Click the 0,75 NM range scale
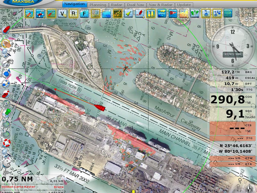 pos(17,179)
